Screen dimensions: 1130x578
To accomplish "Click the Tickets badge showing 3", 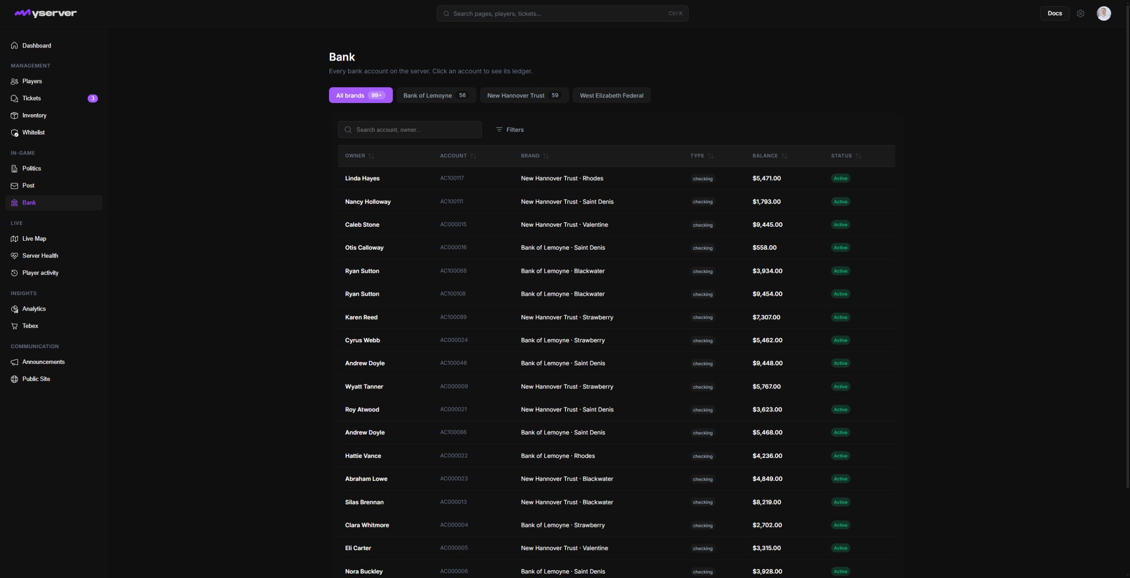I will (x=93, y=98).
